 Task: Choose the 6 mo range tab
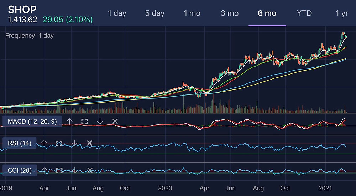(267, 13)
